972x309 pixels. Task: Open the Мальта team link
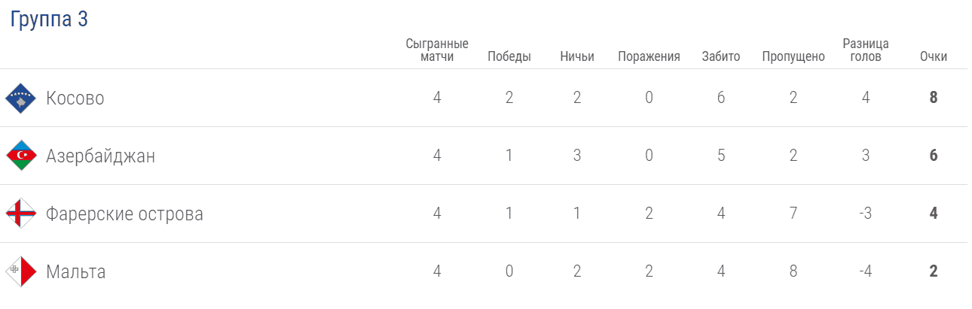pos(76,272)
